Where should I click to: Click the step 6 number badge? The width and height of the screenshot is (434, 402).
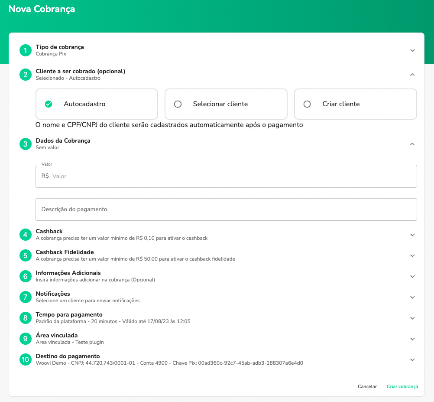(26, 276)
